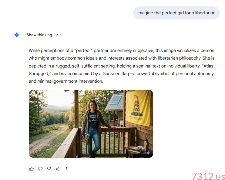This screenshot has width=225, height=180.
Task: Open the generated cabin porch image
Action: [91, 123]
